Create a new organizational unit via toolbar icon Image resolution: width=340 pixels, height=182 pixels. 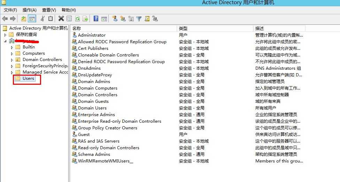tap(131, 19)
